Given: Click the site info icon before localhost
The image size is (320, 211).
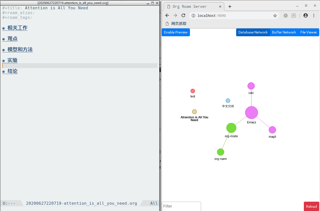Looking at the screenshot, I should [193, 16].
